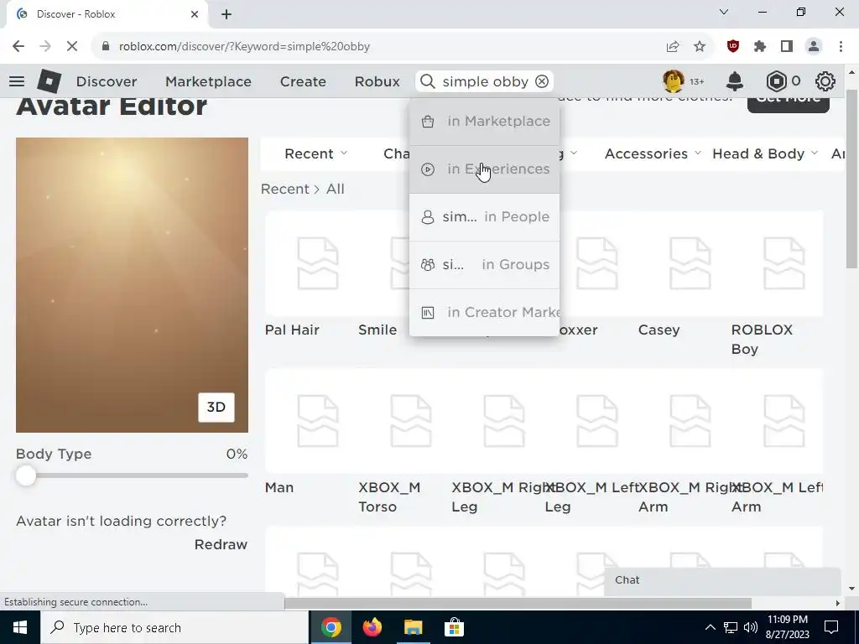Click Chrome icon in the taskbar
859x644 pixels.
point(331,627)
